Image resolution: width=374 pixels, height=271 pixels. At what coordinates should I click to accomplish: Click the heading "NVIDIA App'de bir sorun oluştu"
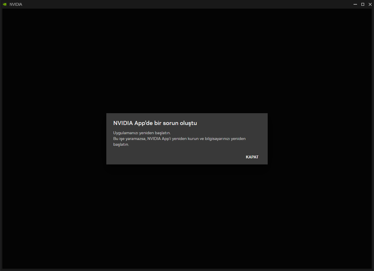[155, 123]
